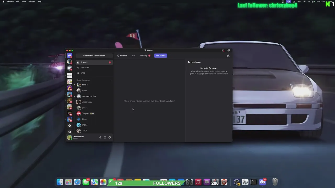Deafen with the headphones toggle
Image resolution: width=335 pixels, height=188 pixels.
[x=105, y=137]
